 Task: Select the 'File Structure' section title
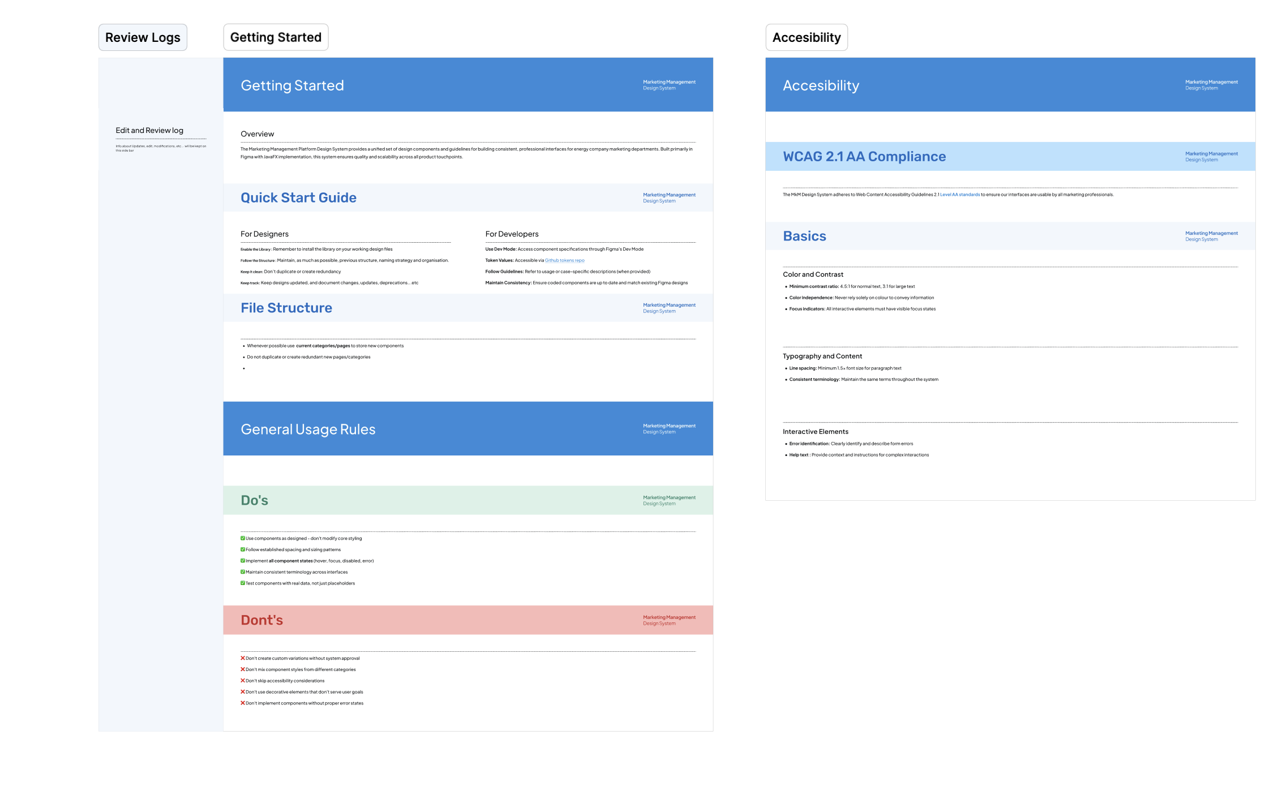pos(286,308)
